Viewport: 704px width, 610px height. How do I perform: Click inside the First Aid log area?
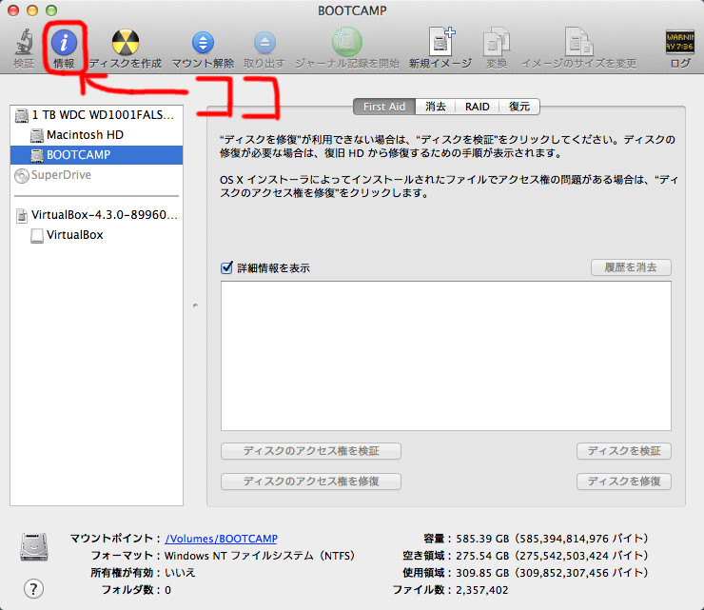(x=446, y=356)
